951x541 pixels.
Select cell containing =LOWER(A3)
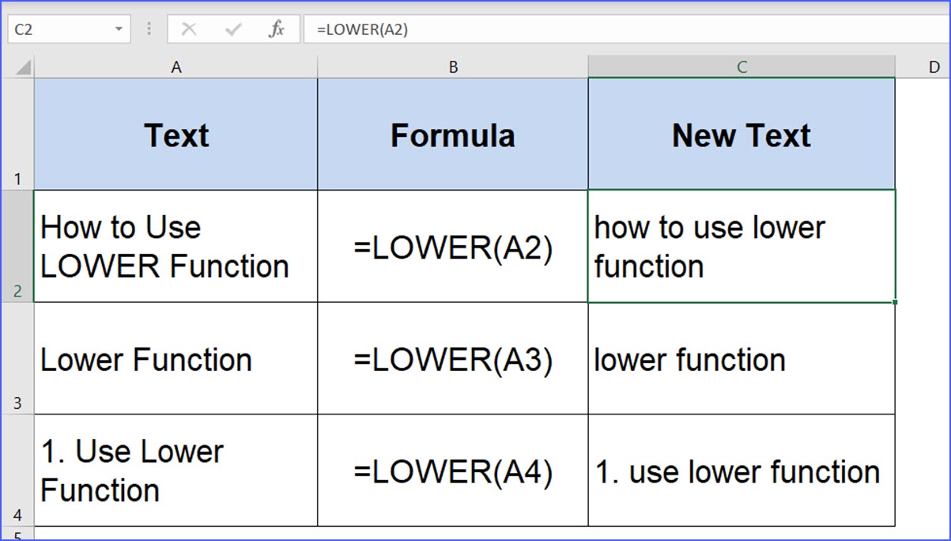click(452, 360)
